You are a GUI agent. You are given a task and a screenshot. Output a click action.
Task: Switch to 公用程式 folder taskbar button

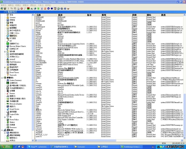click(x=108, y=147)
